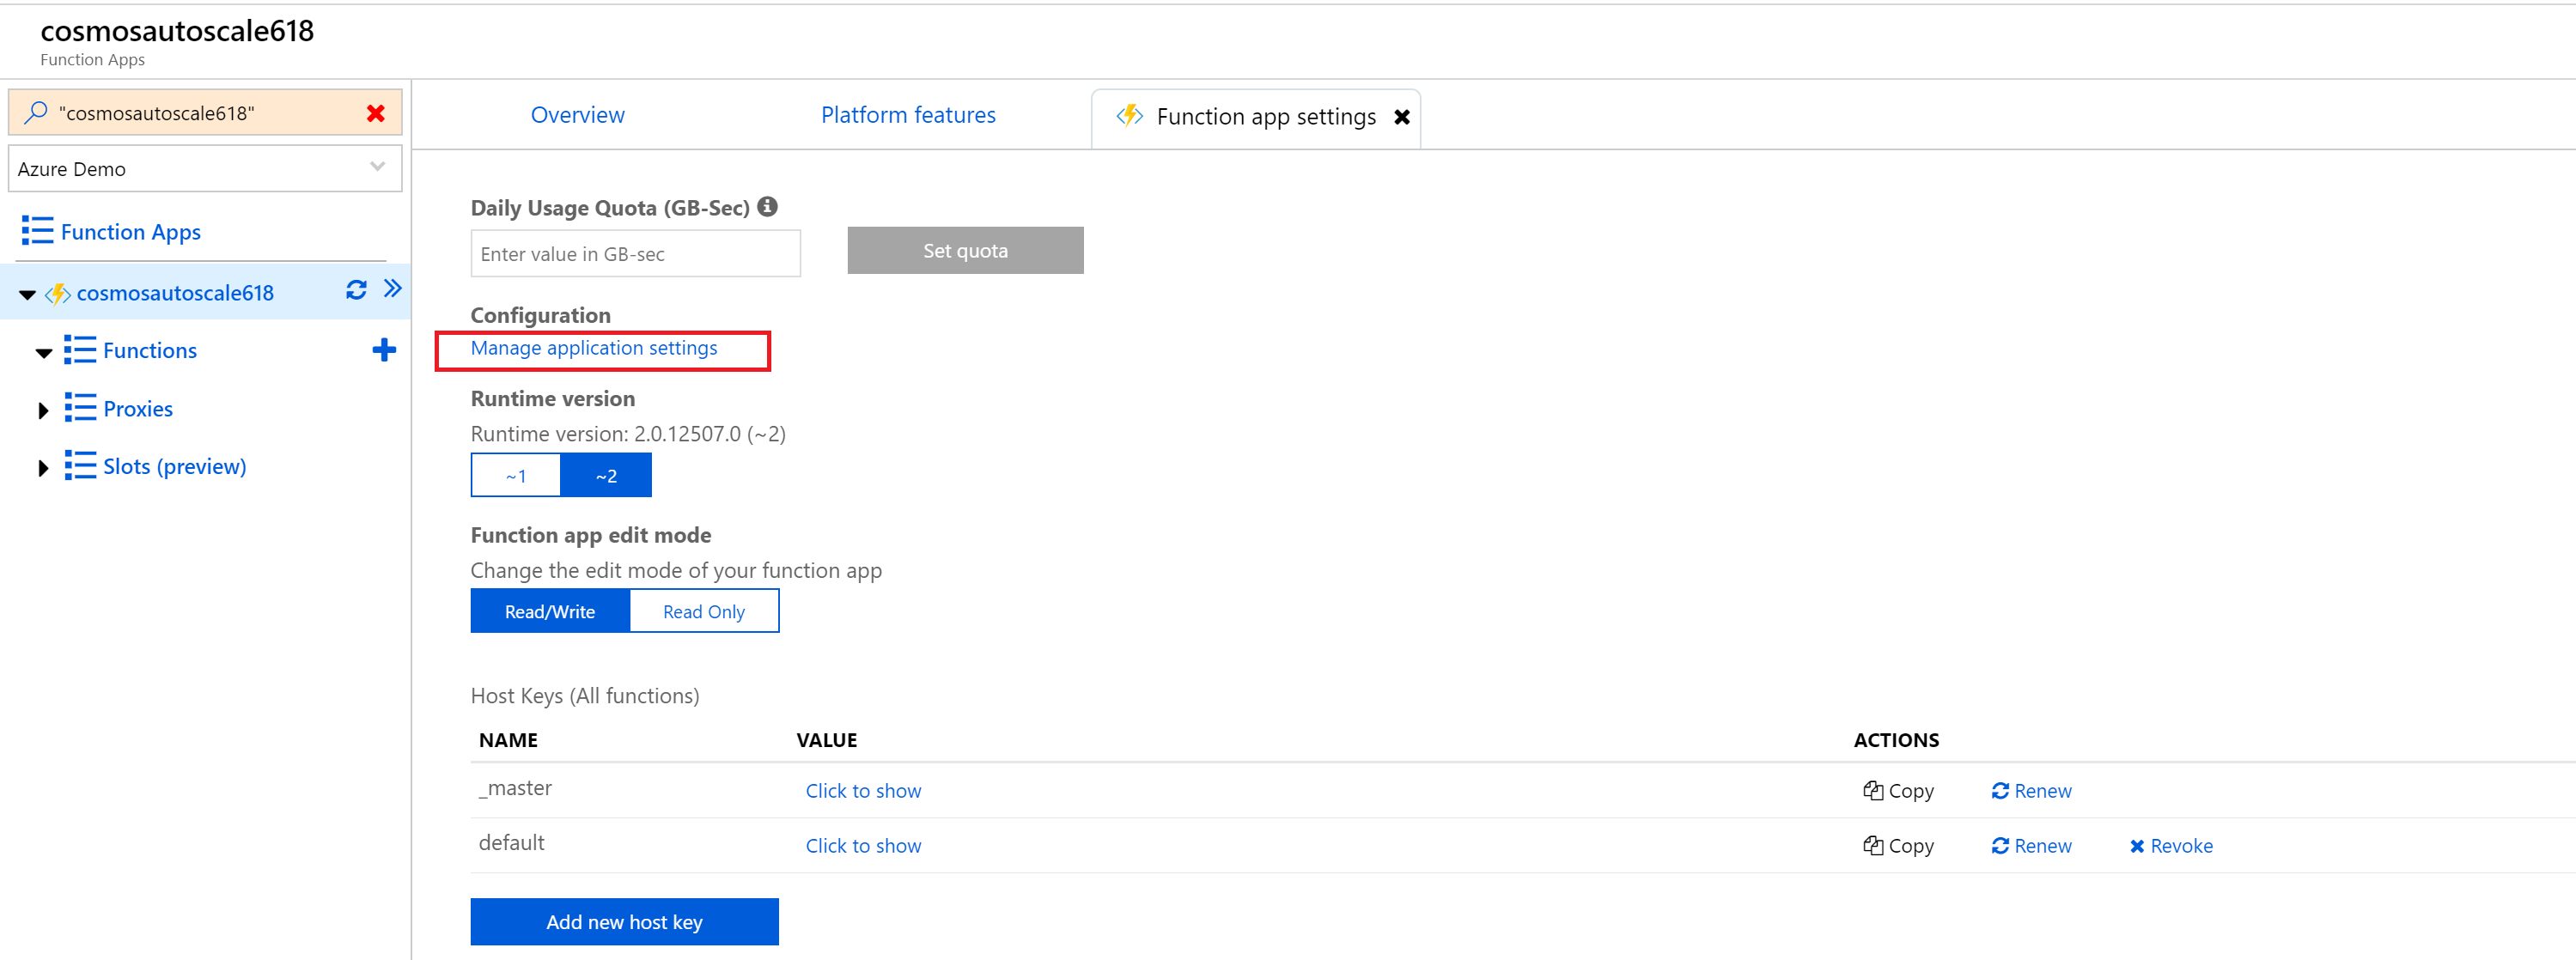
Task: Clear the search with the red X icon
Action: pos(376,113)
